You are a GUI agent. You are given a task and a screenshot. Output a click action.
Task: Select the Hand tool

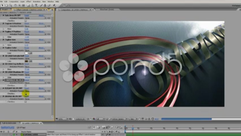point(6,5)
